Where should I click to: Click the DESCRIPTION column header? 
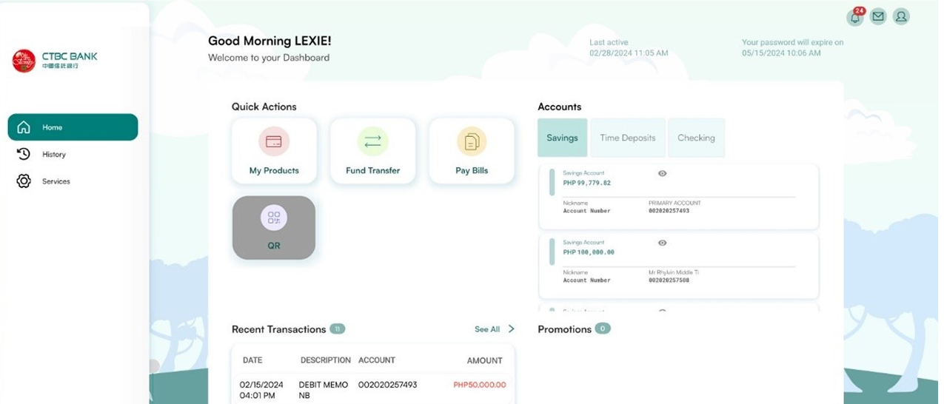pos(325,360)
